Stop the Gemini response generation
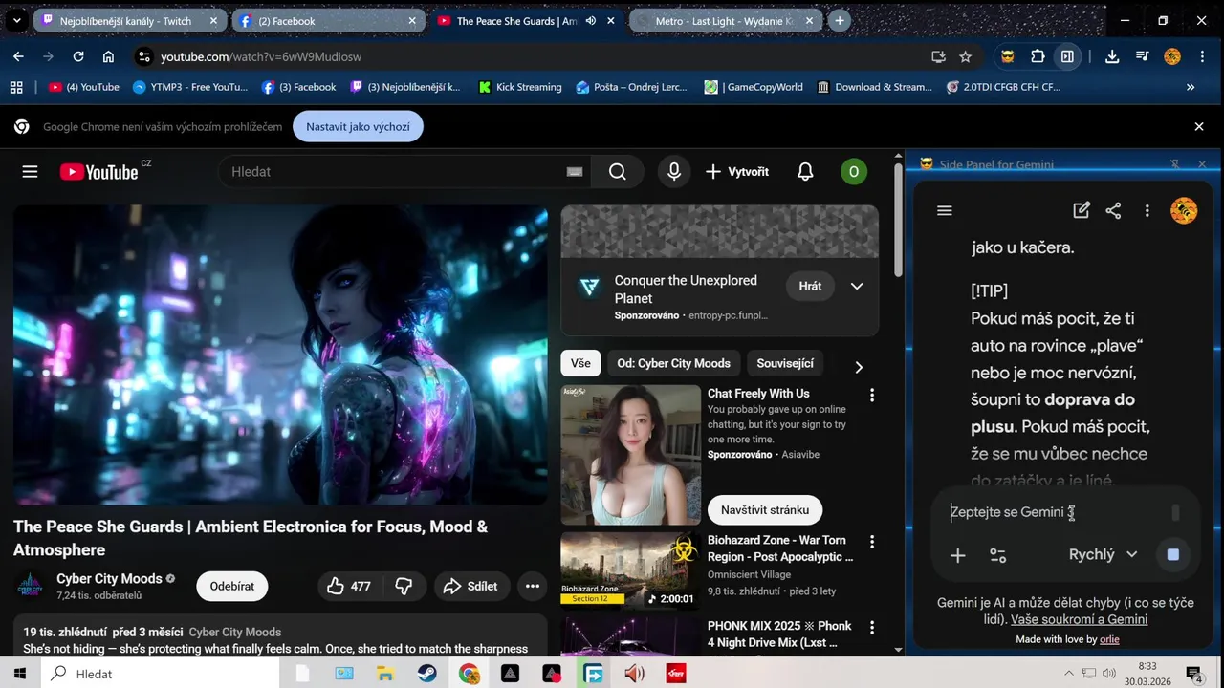Image resolution: width=1224 pixels, height=688 pixels. 1173,554
